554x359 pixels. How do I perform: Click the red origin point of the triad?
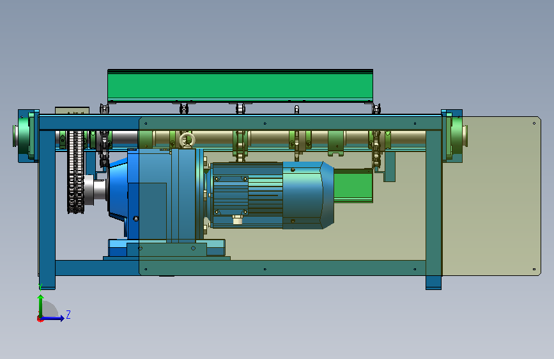(x=40, y=319)
